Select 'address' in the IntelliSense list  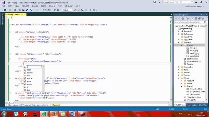[x=30, y=73]
